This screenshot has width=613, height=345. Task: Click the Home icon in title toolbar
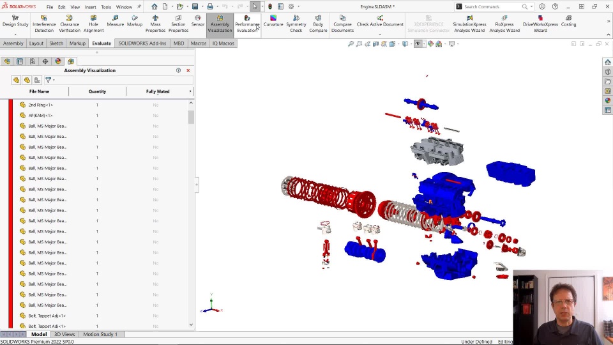155,6
